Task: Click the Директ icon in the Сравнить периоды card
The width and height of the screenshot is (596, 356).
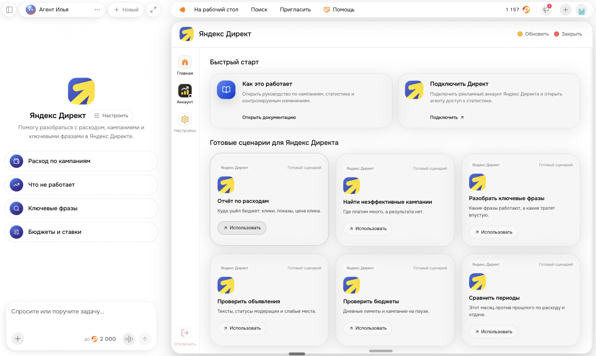Action: coord(477,282)
